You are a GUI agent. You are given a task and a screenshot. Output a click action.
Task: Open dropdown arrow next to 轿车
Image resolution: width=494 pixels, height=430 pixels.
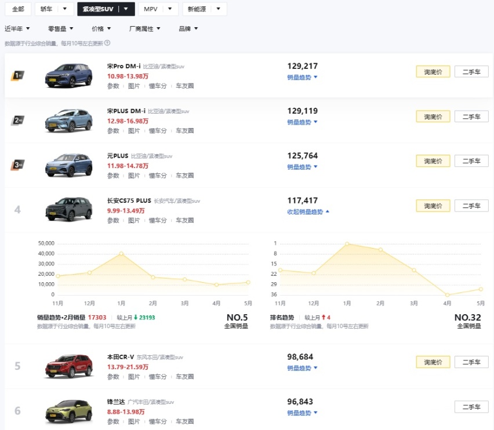click(x=64, y=9)
